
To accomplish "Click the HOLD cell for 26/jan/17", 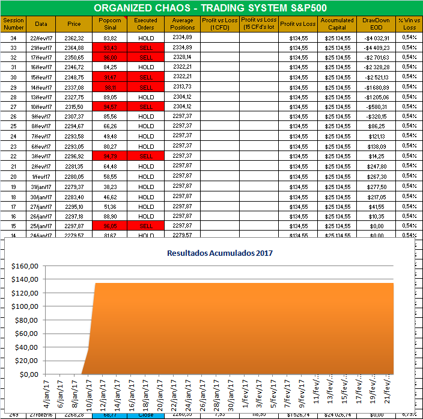I will point(145,216).
